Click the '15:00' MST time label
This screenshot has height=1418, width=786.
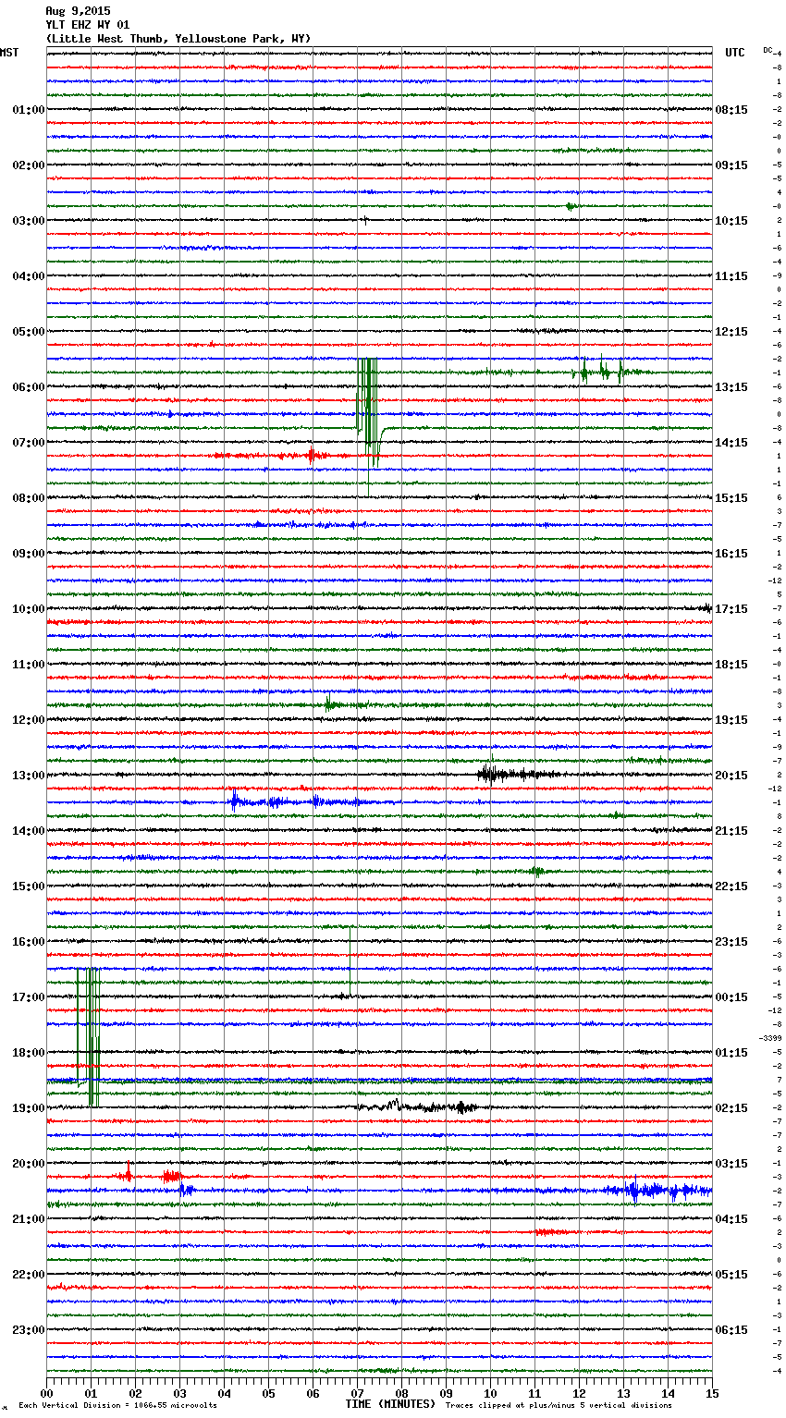coord(29,886)
